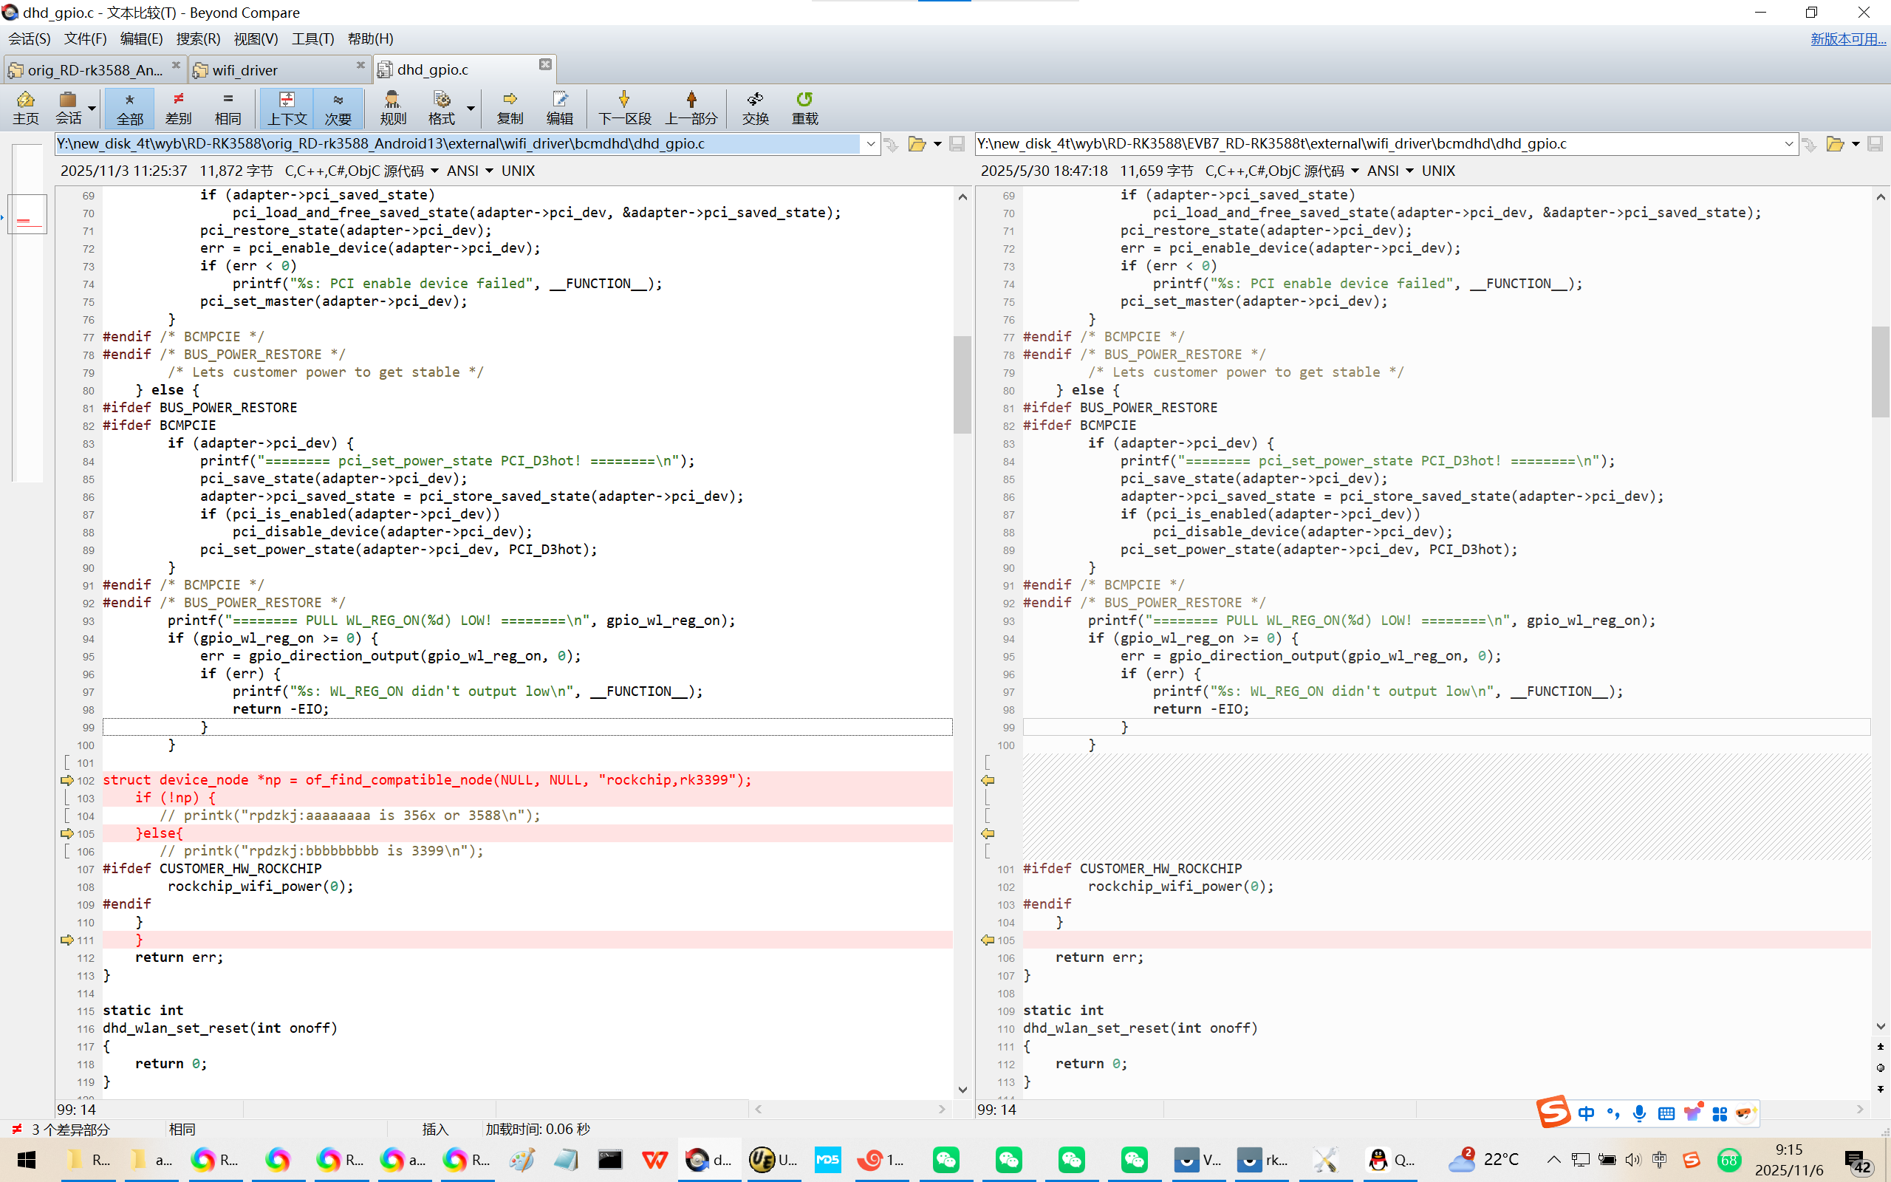Open the Search (搜索) menu
This screenshot has width=1891, height=1182.
(198, 38)
